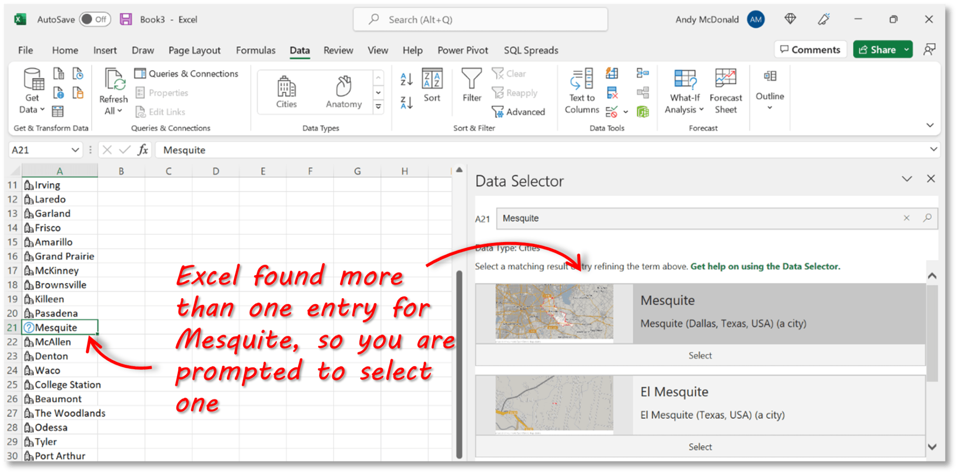Select the Cities data type
This screenshot has height=474, width=958.
pos(286,91)
